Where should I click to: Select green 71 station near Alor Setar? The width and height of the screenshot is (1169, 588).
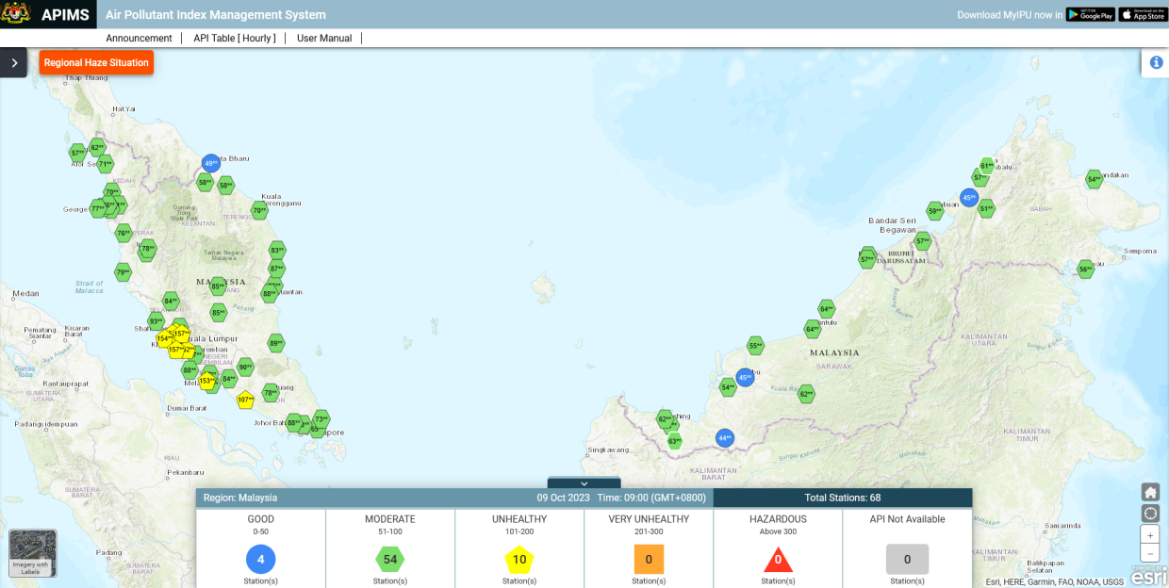click(x=105, y=164)
